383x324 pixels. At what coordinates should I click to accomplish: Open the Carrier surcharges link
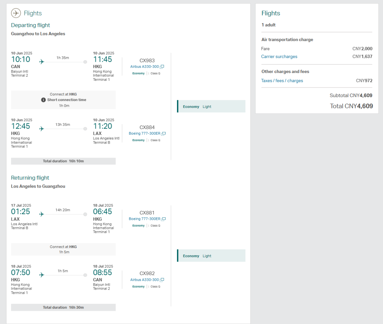(x=279, y=57)
